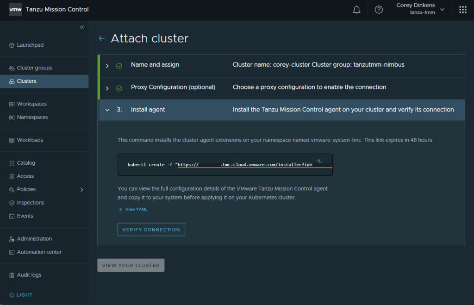The height and width of the screenshot is (305, 474).
Task: Click the green check on Proxy Configuration
Action: pos(119,88)
